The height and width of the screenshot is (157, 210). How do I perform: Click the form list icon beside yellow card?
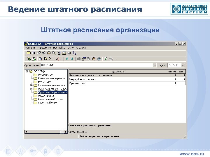tap(34, 53)
